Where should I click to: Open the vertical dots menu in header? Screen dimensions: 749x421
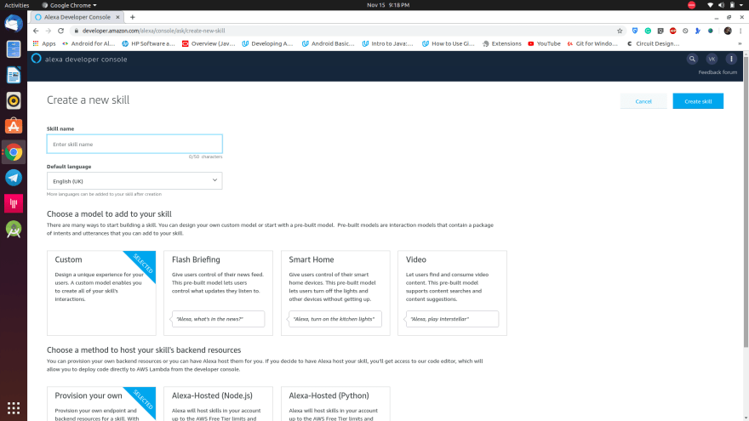point(731,60)
